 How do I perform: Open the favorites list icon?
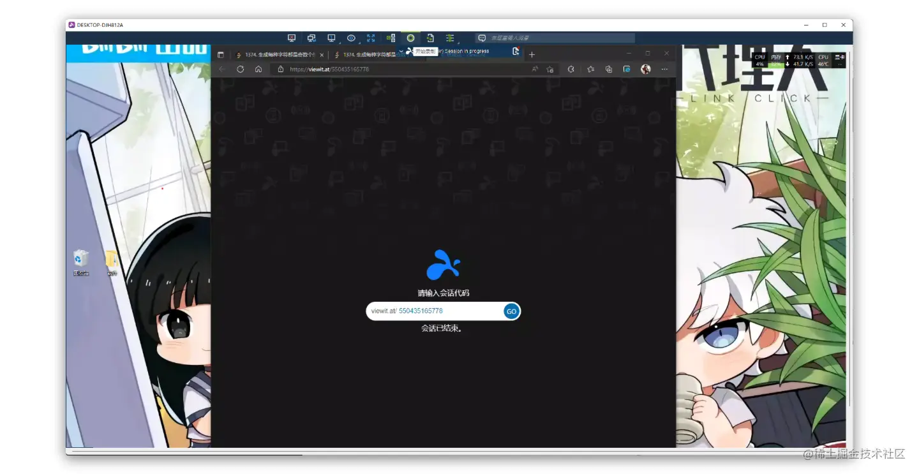click(x=590, y=69)
